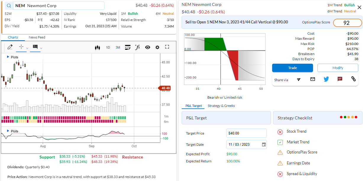Click the resistance level $48.33
The height and width of the screenshot is (181, 363).
[97, 162]
